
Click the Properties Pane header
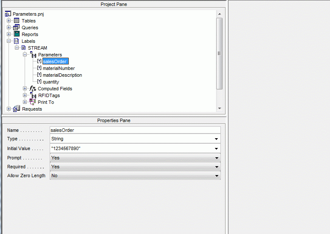tap(114, 120)
